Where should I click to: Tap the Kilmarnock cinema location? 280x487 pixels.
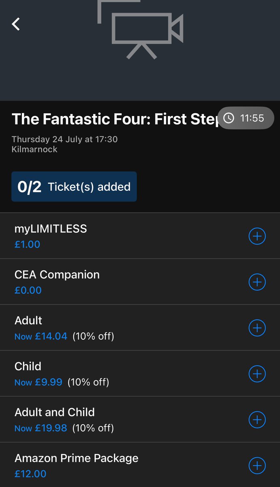[35, 149]
